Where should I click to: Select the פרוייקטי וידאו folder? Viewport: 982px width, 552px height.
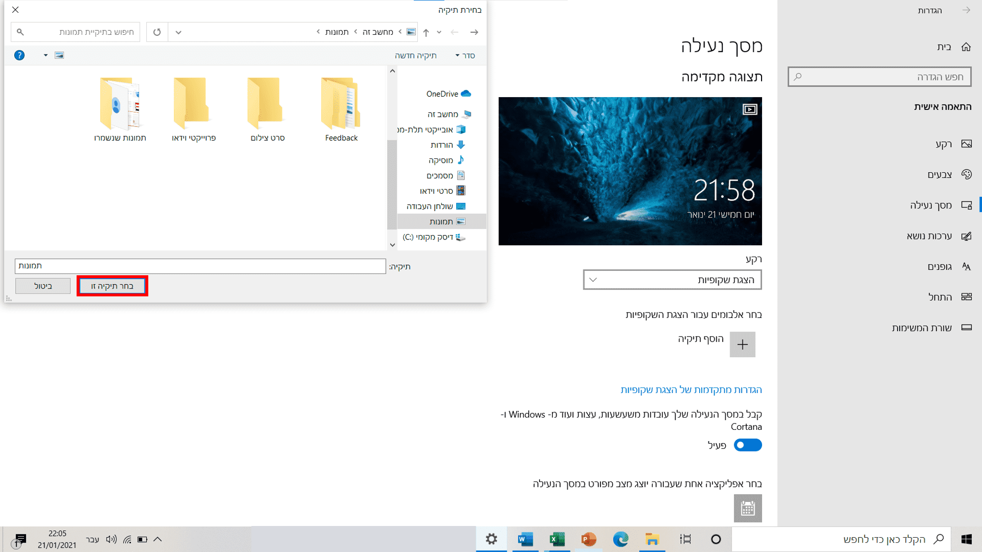pyautogui.click(x=194, y=109)
